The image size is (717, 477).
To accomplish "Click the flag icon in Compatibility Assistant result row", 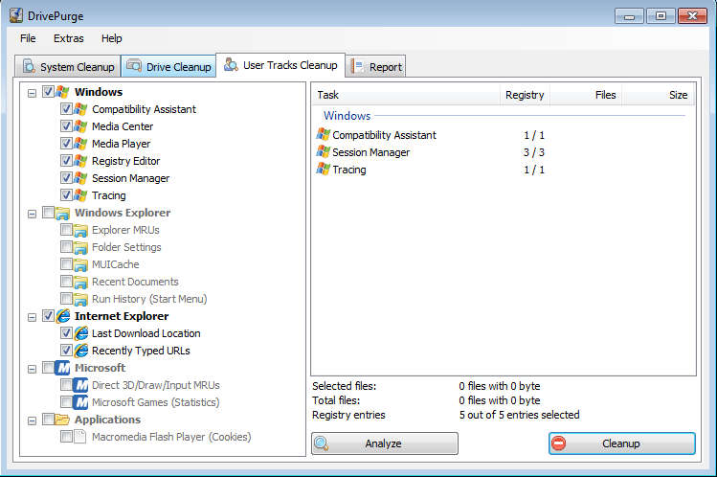I will (x=323, y=134).
